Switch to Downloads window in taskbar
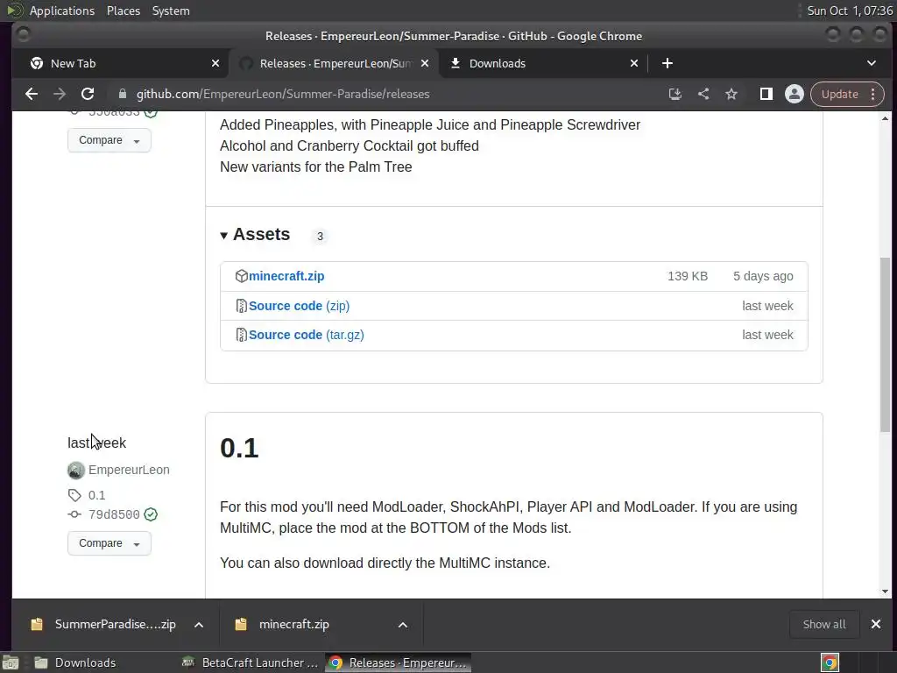The image size is (897, 673). tap(75, 662)
